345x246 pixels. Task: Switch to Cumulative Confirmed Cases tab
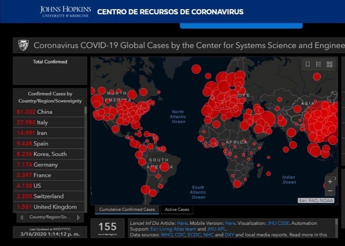(x=127, y=209)
